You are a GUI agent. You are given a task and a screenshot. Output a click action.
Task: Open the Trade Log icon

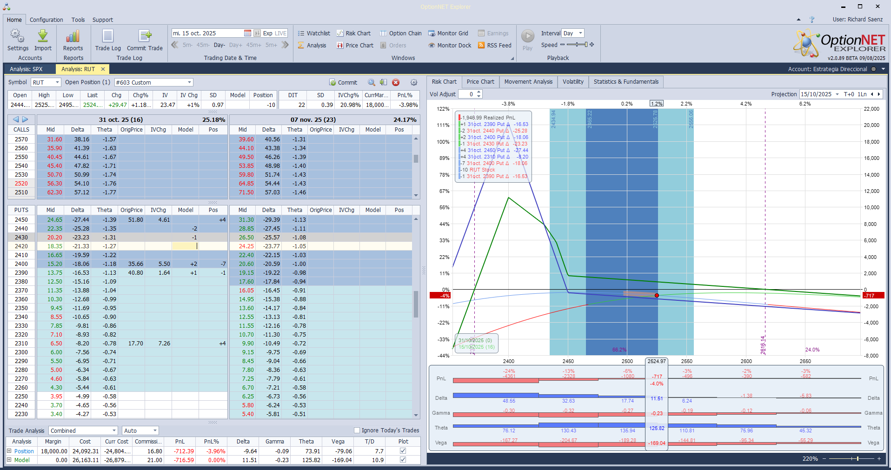tap(108, 36)
